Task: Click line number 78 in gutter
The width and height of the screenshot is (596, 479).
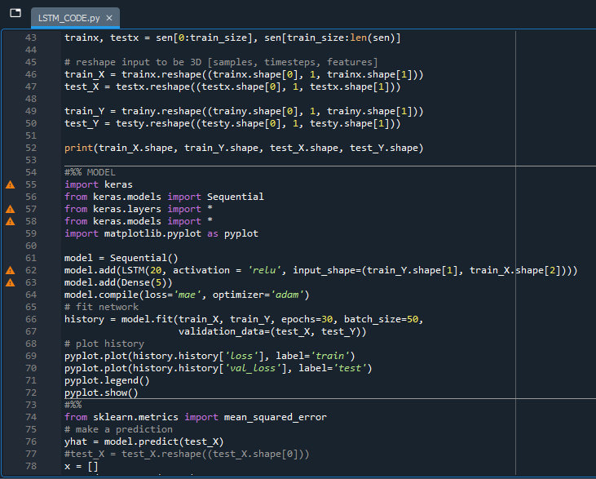Action: (x=31, y=465)
